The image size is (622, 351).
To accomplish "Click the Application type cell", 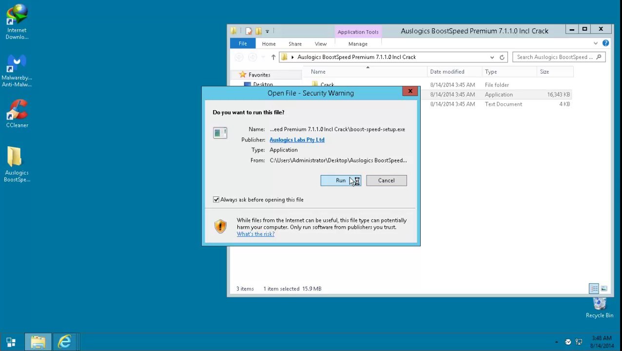I will (x=499, y=95).
